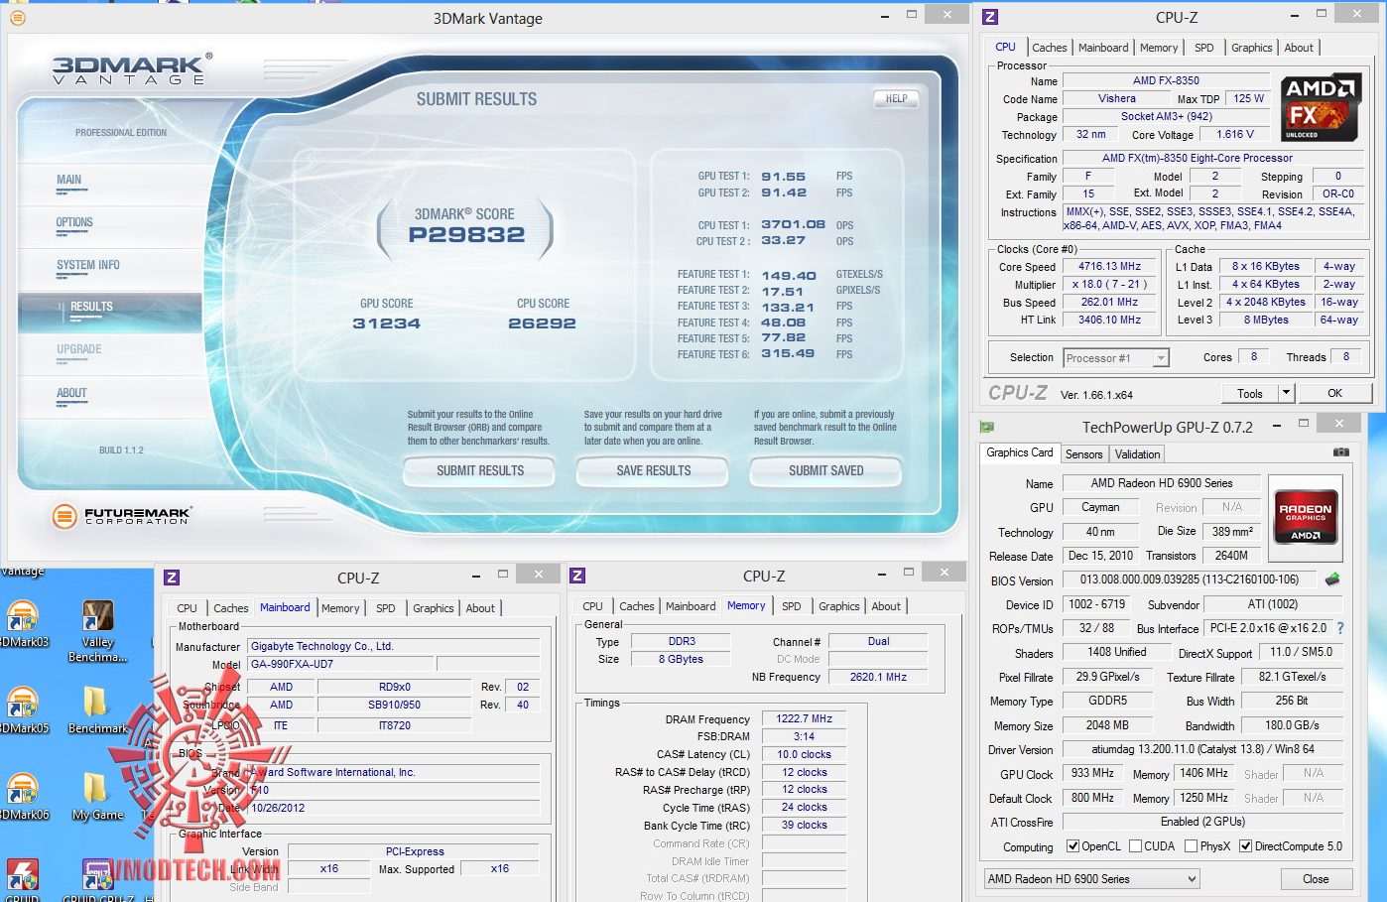The image size is (1387, 902).
Task: Open the My Game folder icon
Action: (97, 797)
